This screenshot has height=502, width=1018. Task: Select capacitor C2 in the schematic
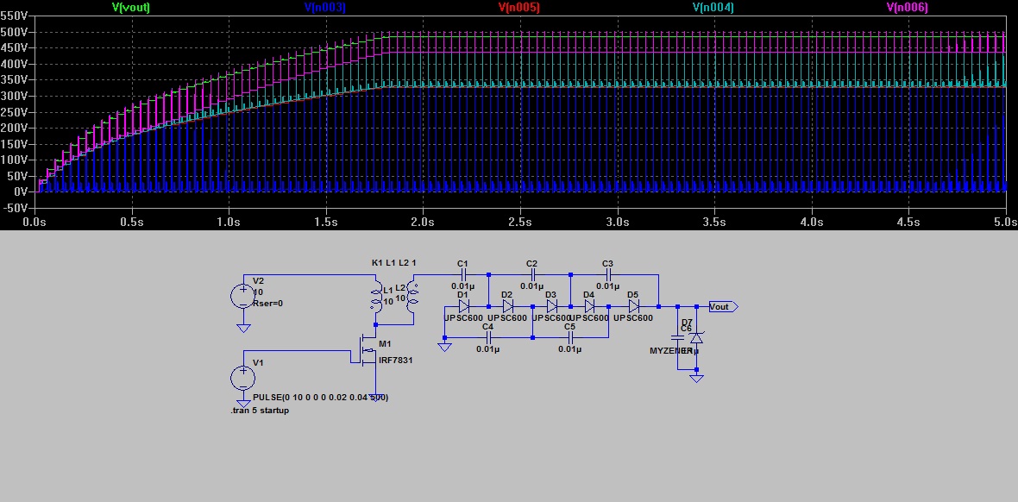(531, 274)
